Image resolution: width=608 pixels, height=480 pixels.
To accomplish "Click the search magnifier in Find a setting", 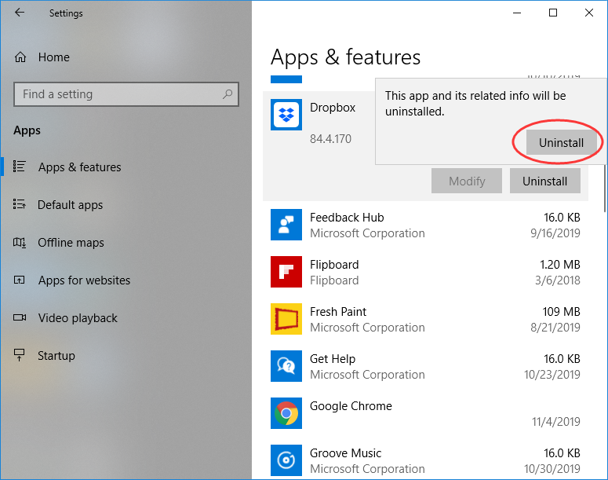I will point(228,94).
